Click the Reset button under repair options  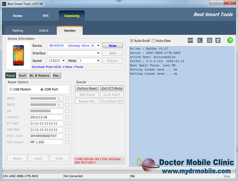tap(17, 158)
